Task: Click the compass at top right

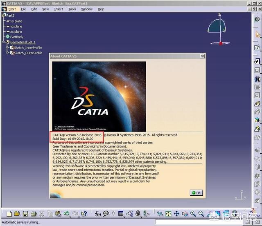Action: tap(218, 29)
